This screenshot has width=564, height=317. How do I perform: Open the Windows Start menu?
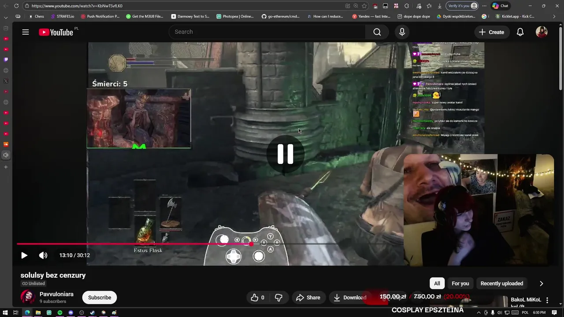(x=5, y=313)
